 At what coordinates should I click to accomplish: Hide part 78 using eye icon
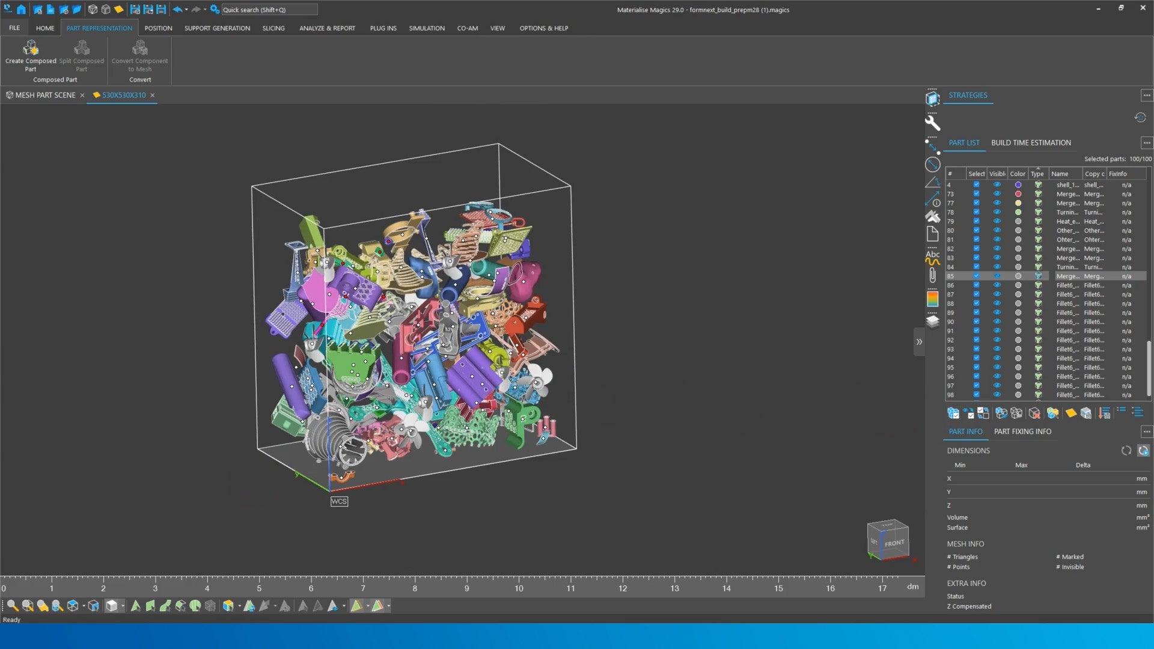(997, 212)
